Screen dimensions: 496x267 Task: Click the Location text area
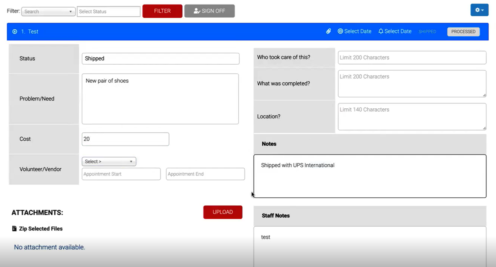[412, 117]
